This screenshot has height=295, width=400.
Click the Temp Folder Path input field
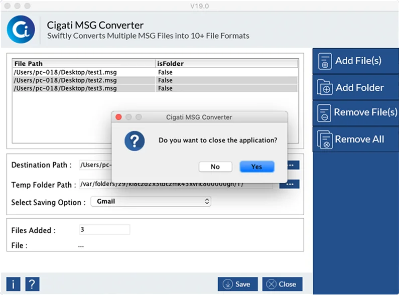176,184
